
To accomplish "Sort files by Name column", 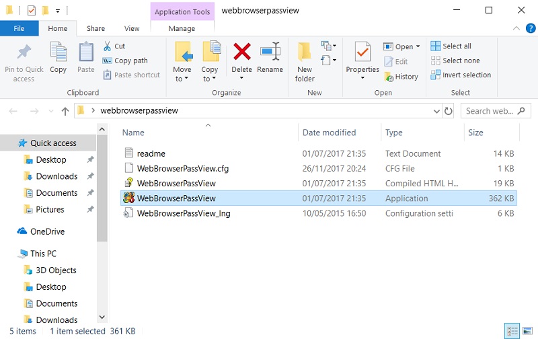I will tap(133, 133).
